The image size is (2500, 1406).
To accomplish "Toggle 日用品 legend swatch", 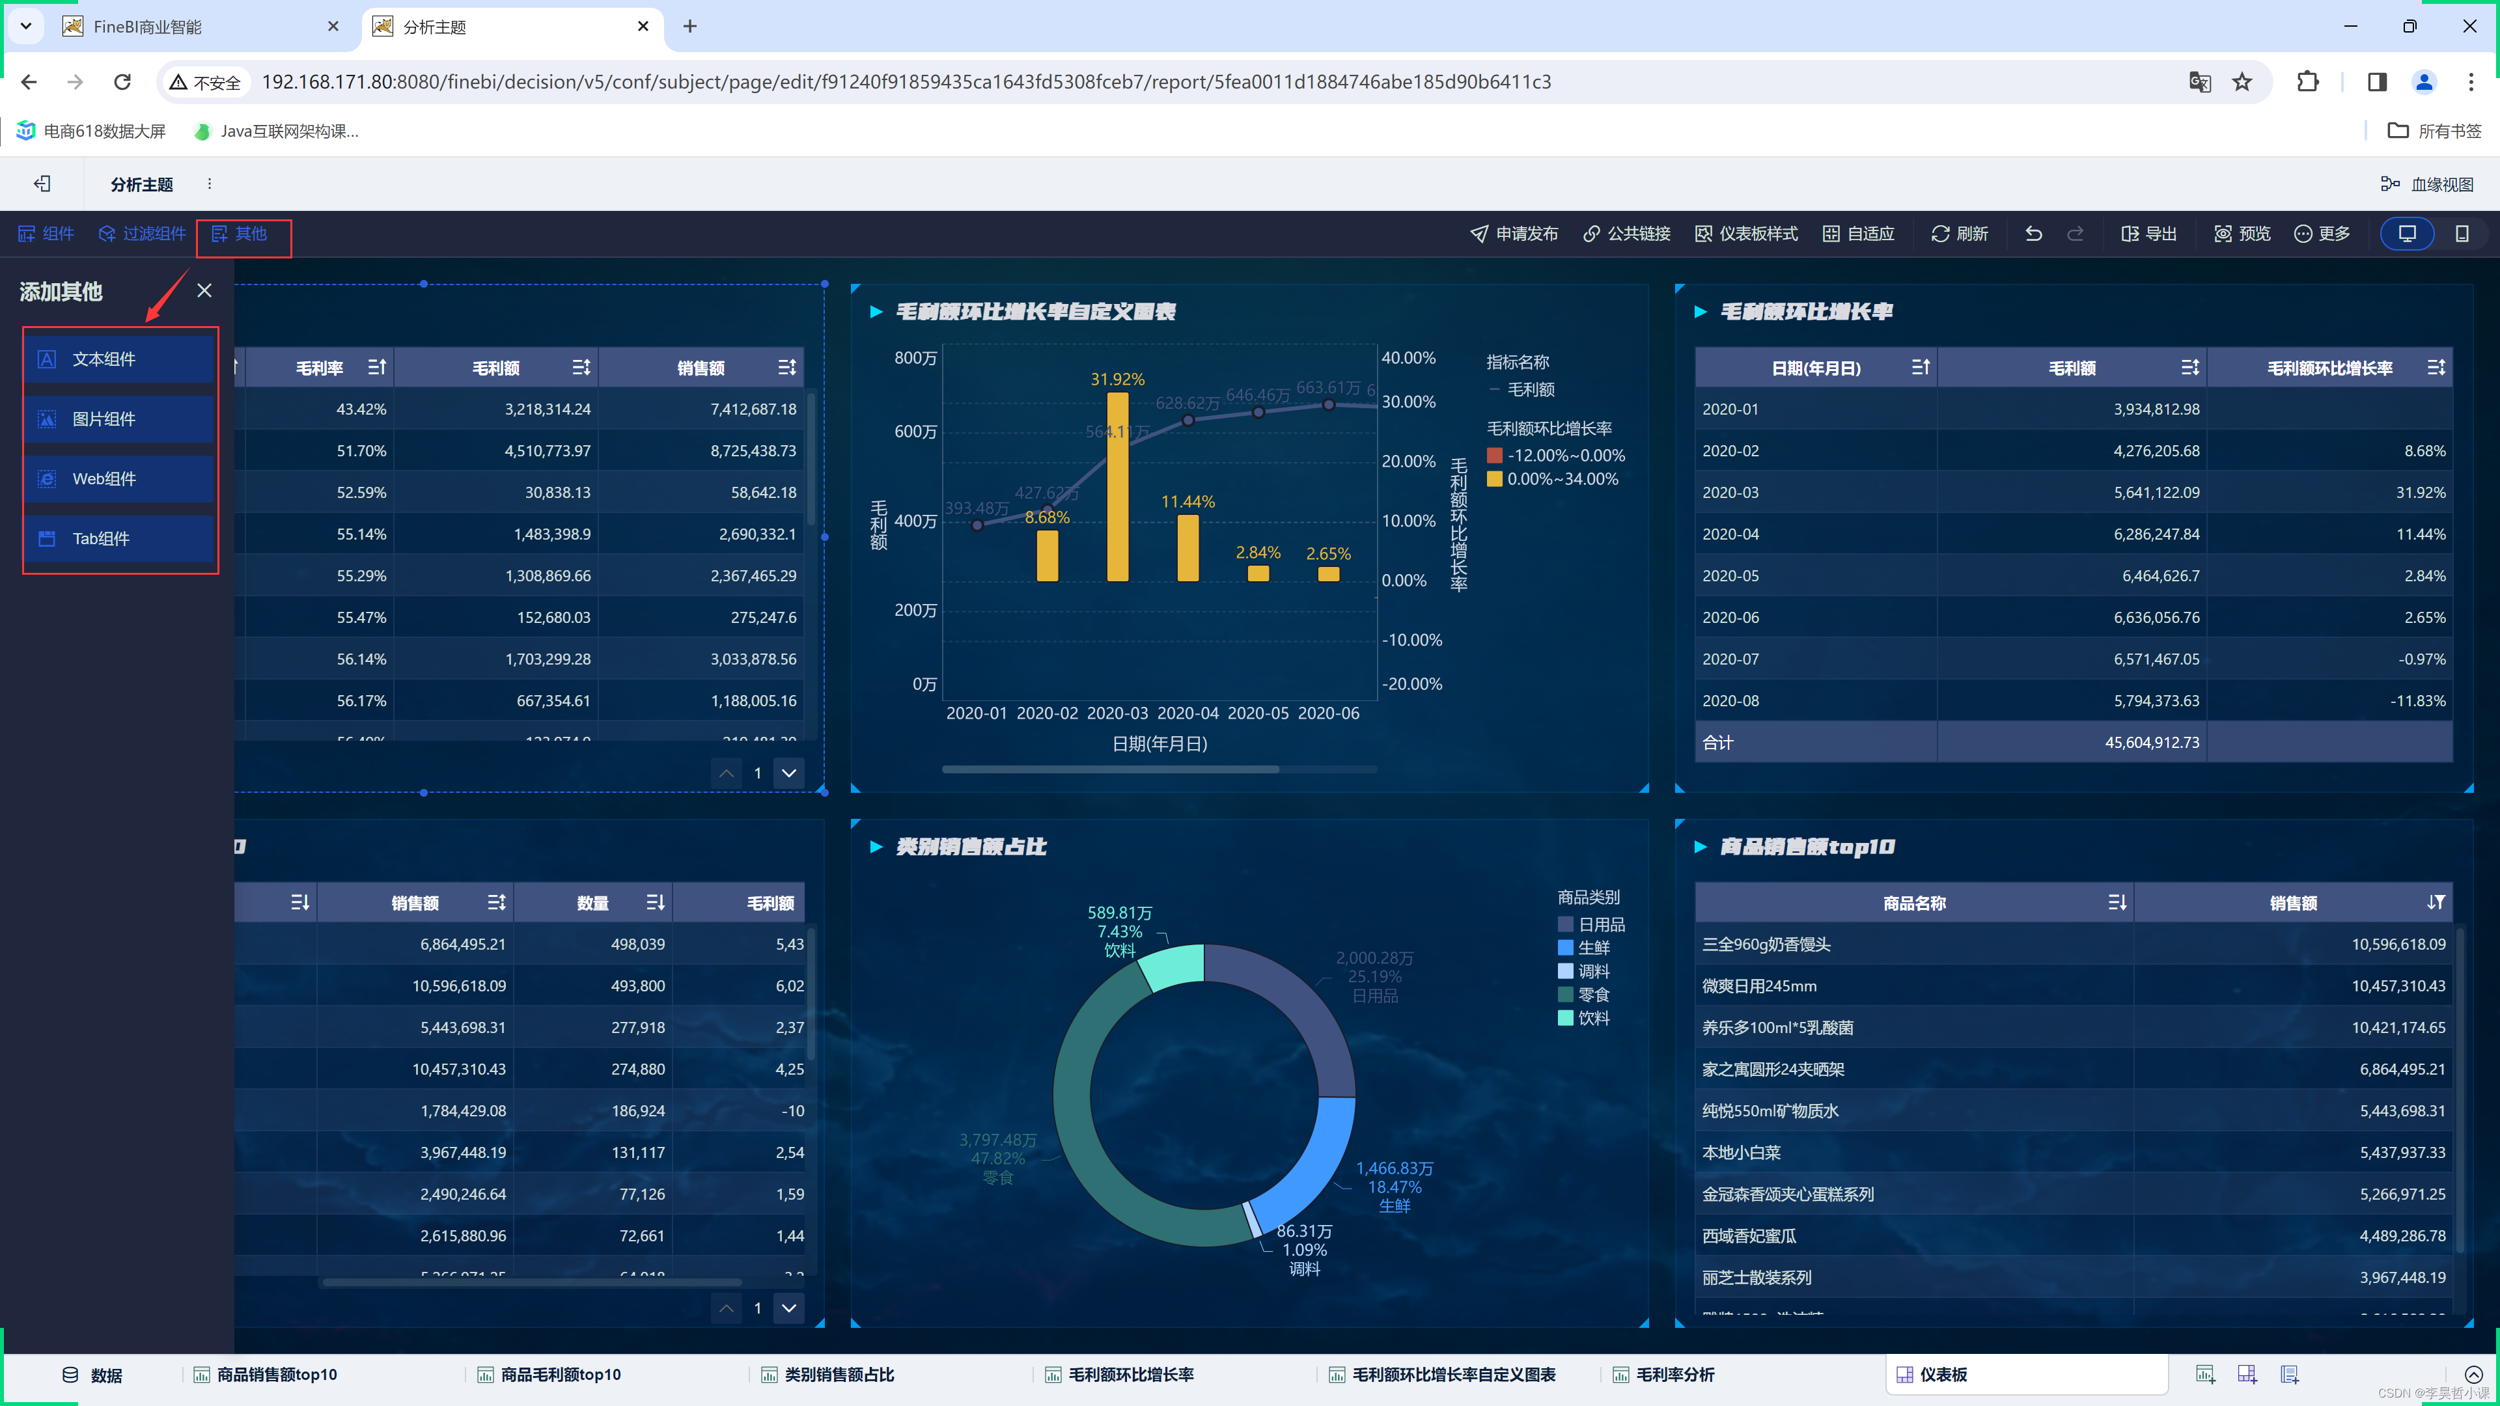I will click(x=1564, y=925).
